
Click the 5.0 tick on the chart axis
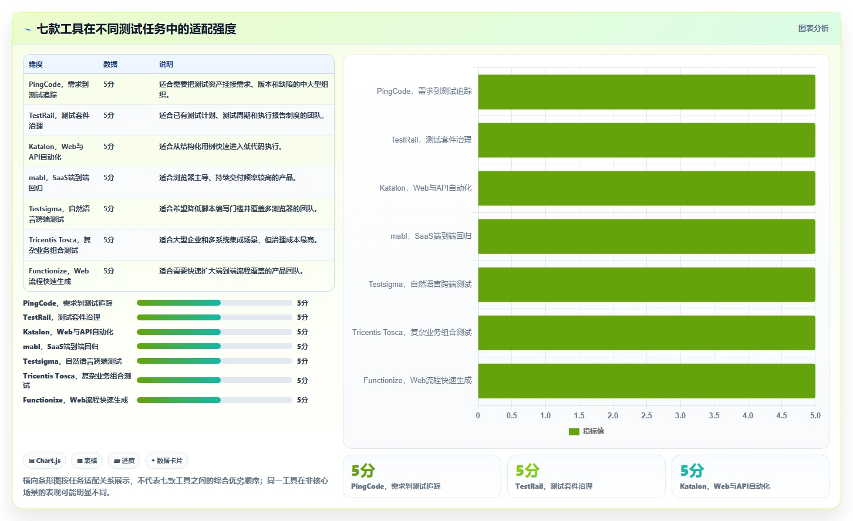[x=815, y=415]
